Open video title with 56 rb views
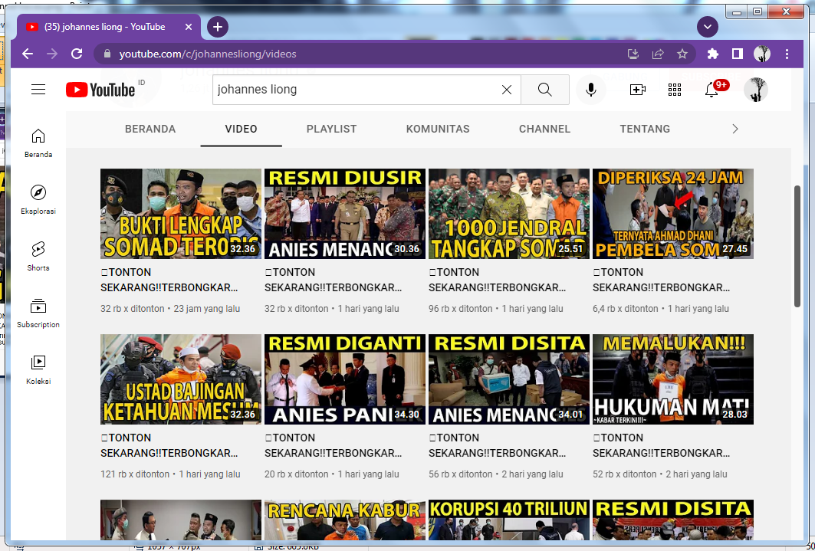This screenshot has height=551, width=815. 498,445
